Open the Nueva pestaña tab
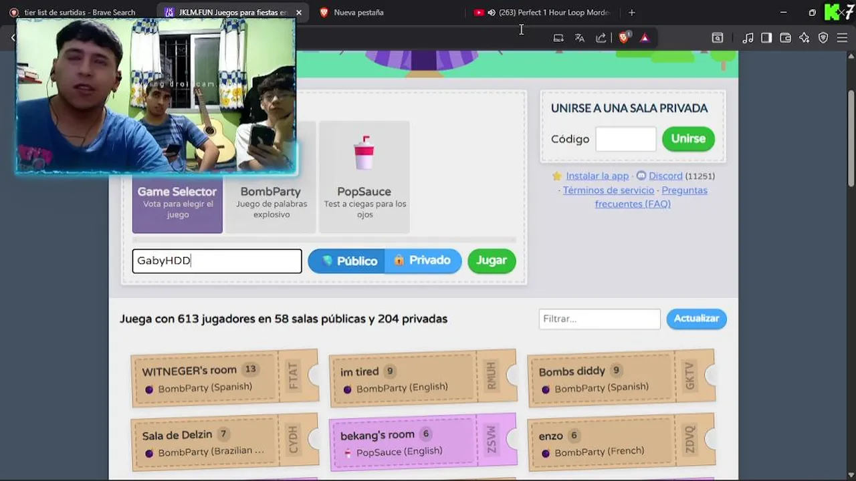The image size is (856, 481). point(358,12)
